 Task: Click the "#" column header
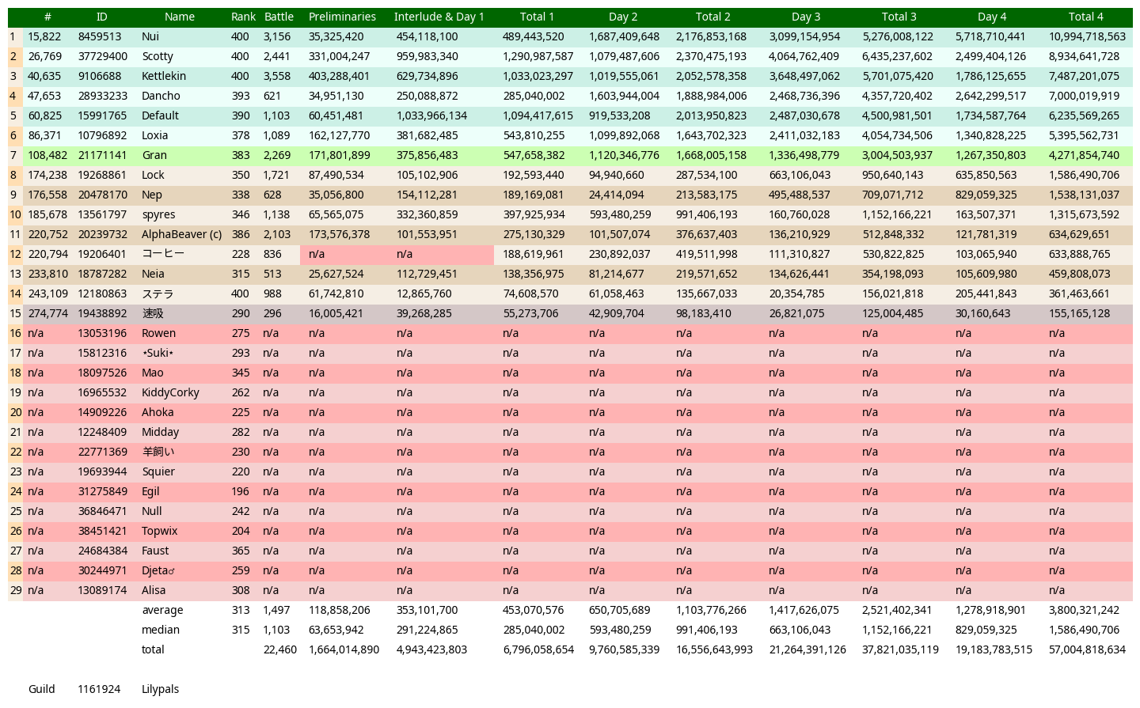48,17
